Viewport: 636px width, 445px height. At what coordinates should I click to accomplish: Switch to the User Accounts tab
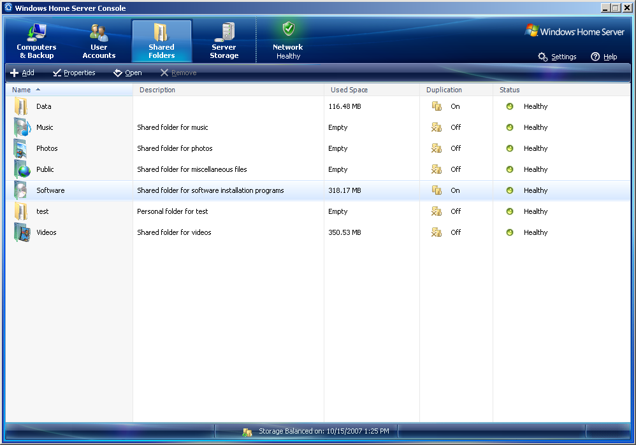99,41
